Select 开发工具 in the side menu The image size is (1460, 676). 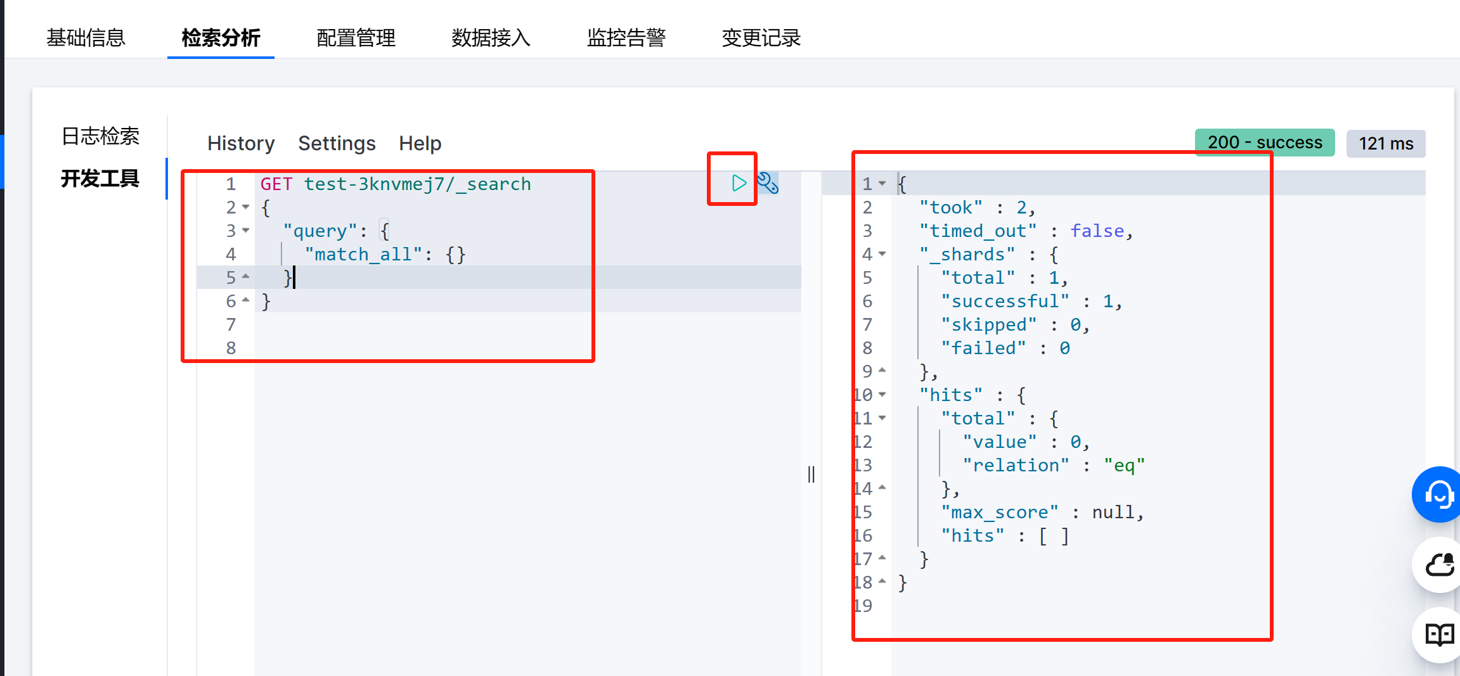[100, 179]
